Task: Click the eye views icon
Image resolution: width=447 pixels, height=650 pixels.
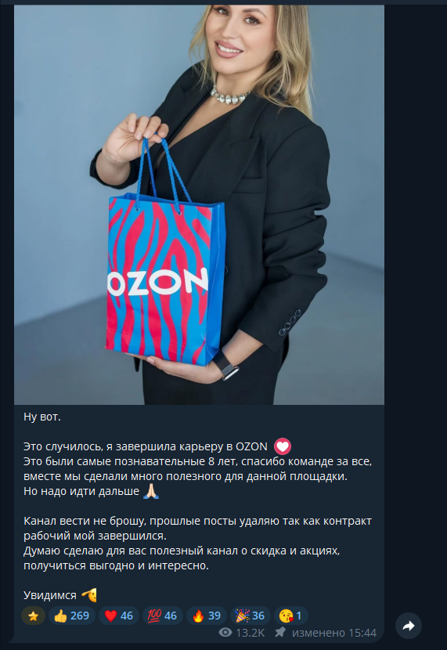Action: pos(225,632)
